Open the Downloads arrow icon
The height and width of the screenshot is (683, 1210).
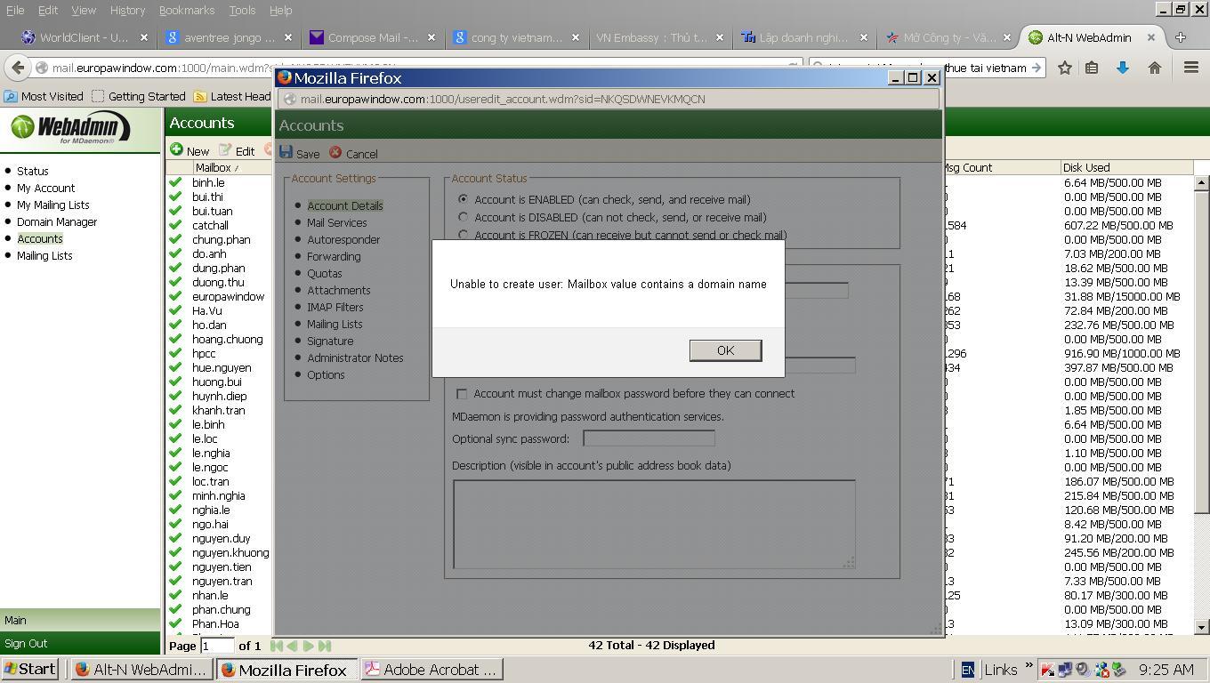pyautogui.click(x=1123, y=68)
